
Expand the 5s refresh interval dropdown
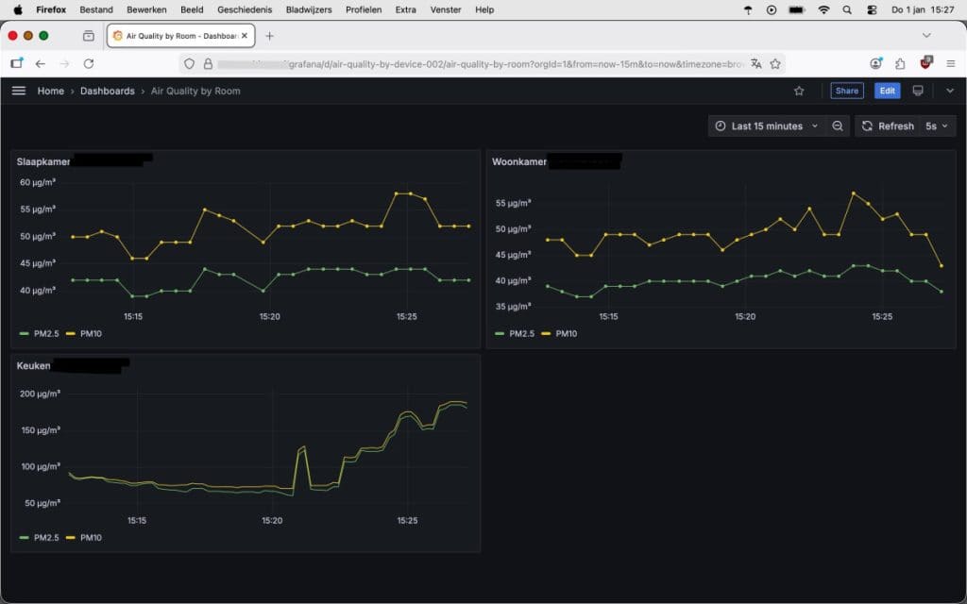936,126
